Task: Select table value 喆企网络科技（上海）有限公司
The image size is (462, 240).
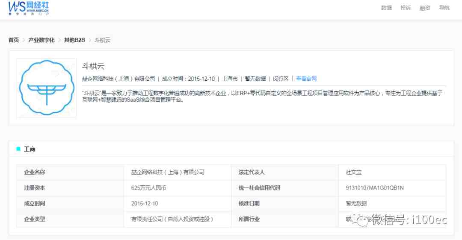Action: pos(168,173)
